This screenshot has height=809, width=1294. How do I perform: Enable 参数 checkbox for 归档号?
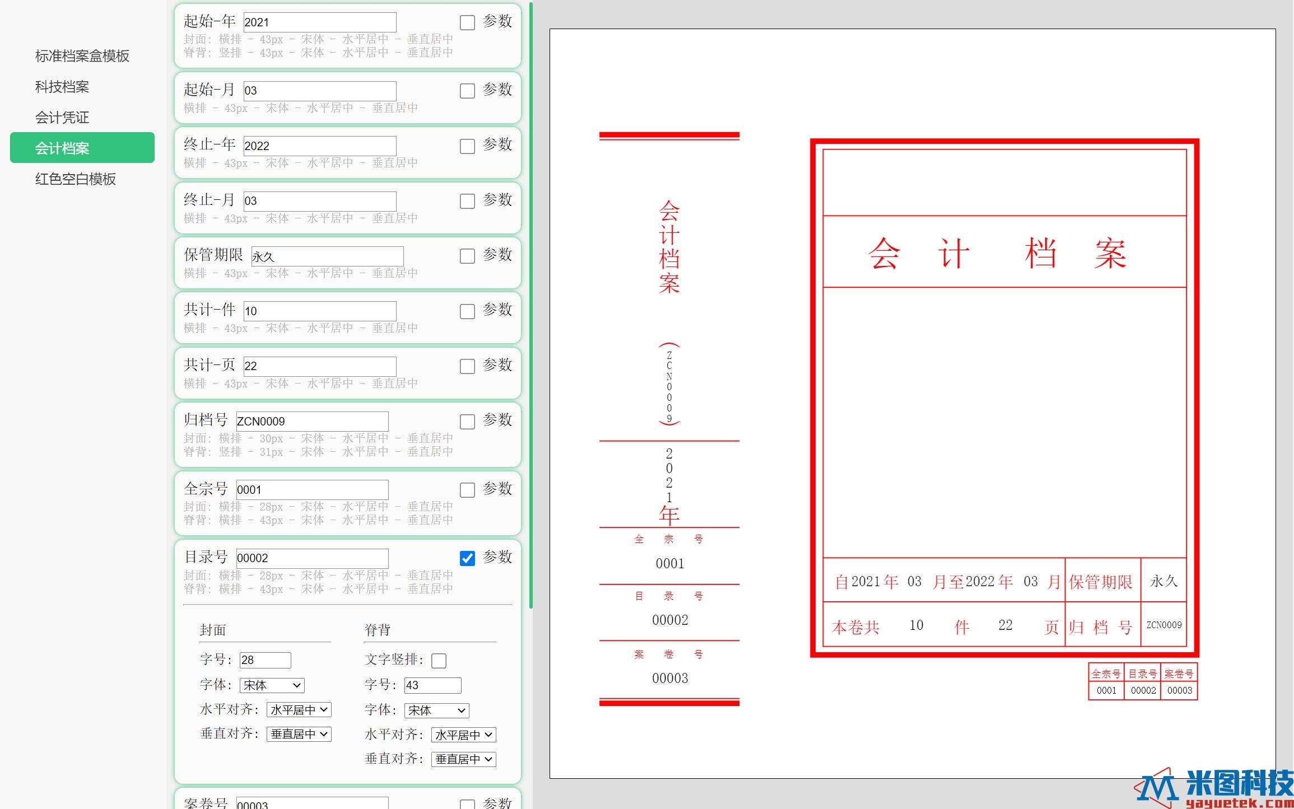[467, 421]
